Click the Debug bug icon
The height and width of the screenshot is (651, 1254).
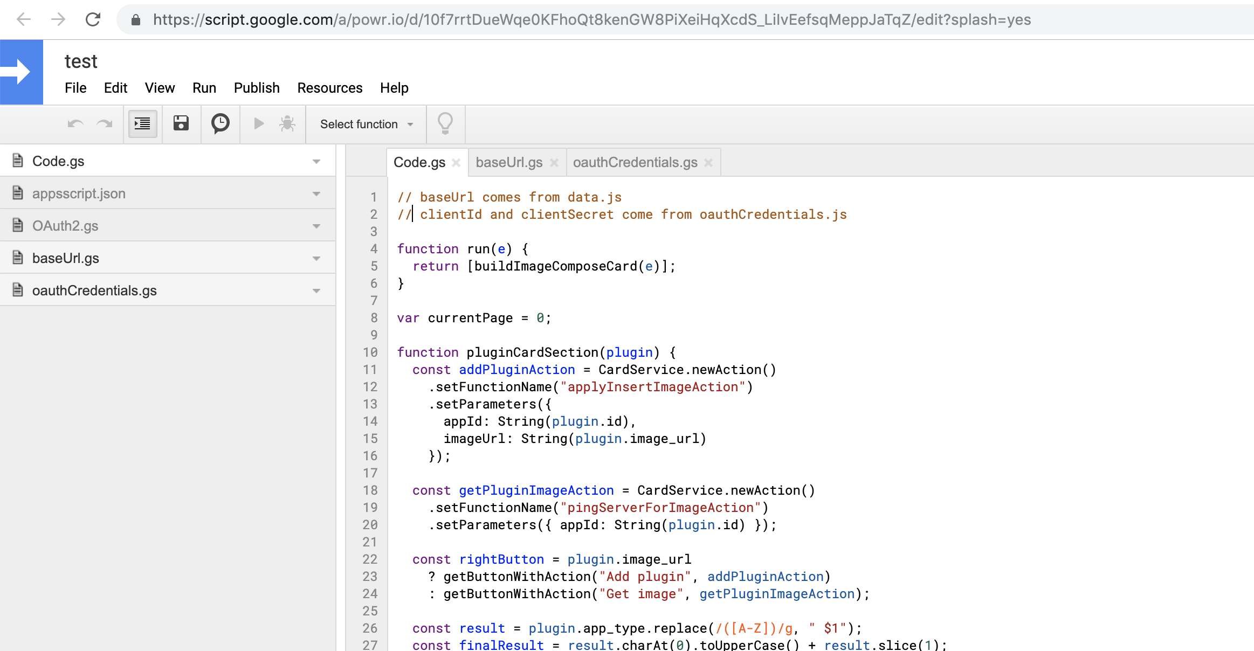click(x=287, y=124)
